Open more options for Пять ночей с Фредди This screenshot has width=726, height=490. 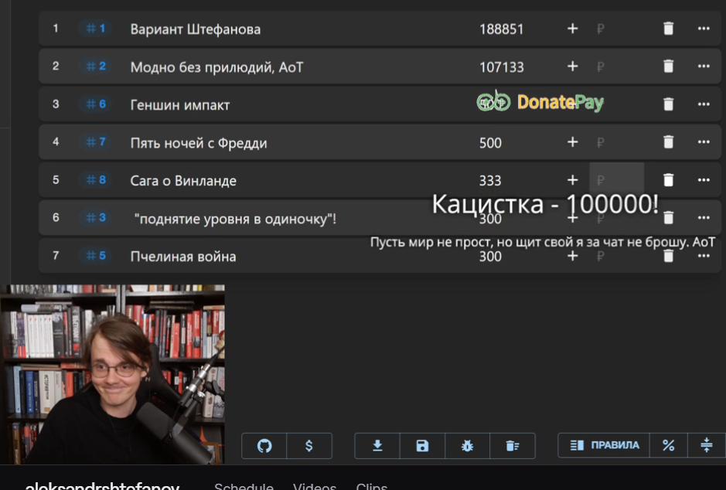pyautogui.click(x=704, y=142)
